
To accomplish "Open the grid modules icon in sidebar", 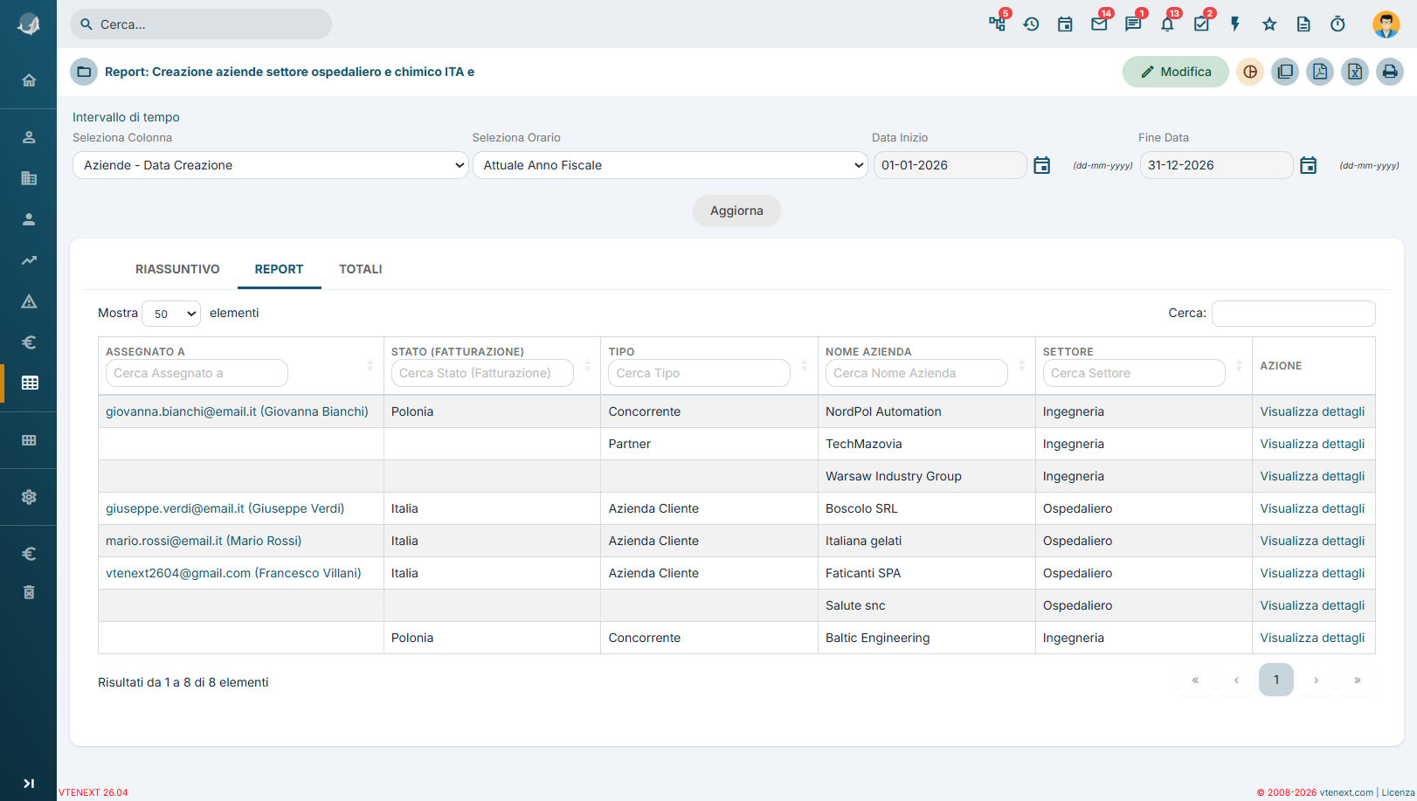I will click(29, 440).
